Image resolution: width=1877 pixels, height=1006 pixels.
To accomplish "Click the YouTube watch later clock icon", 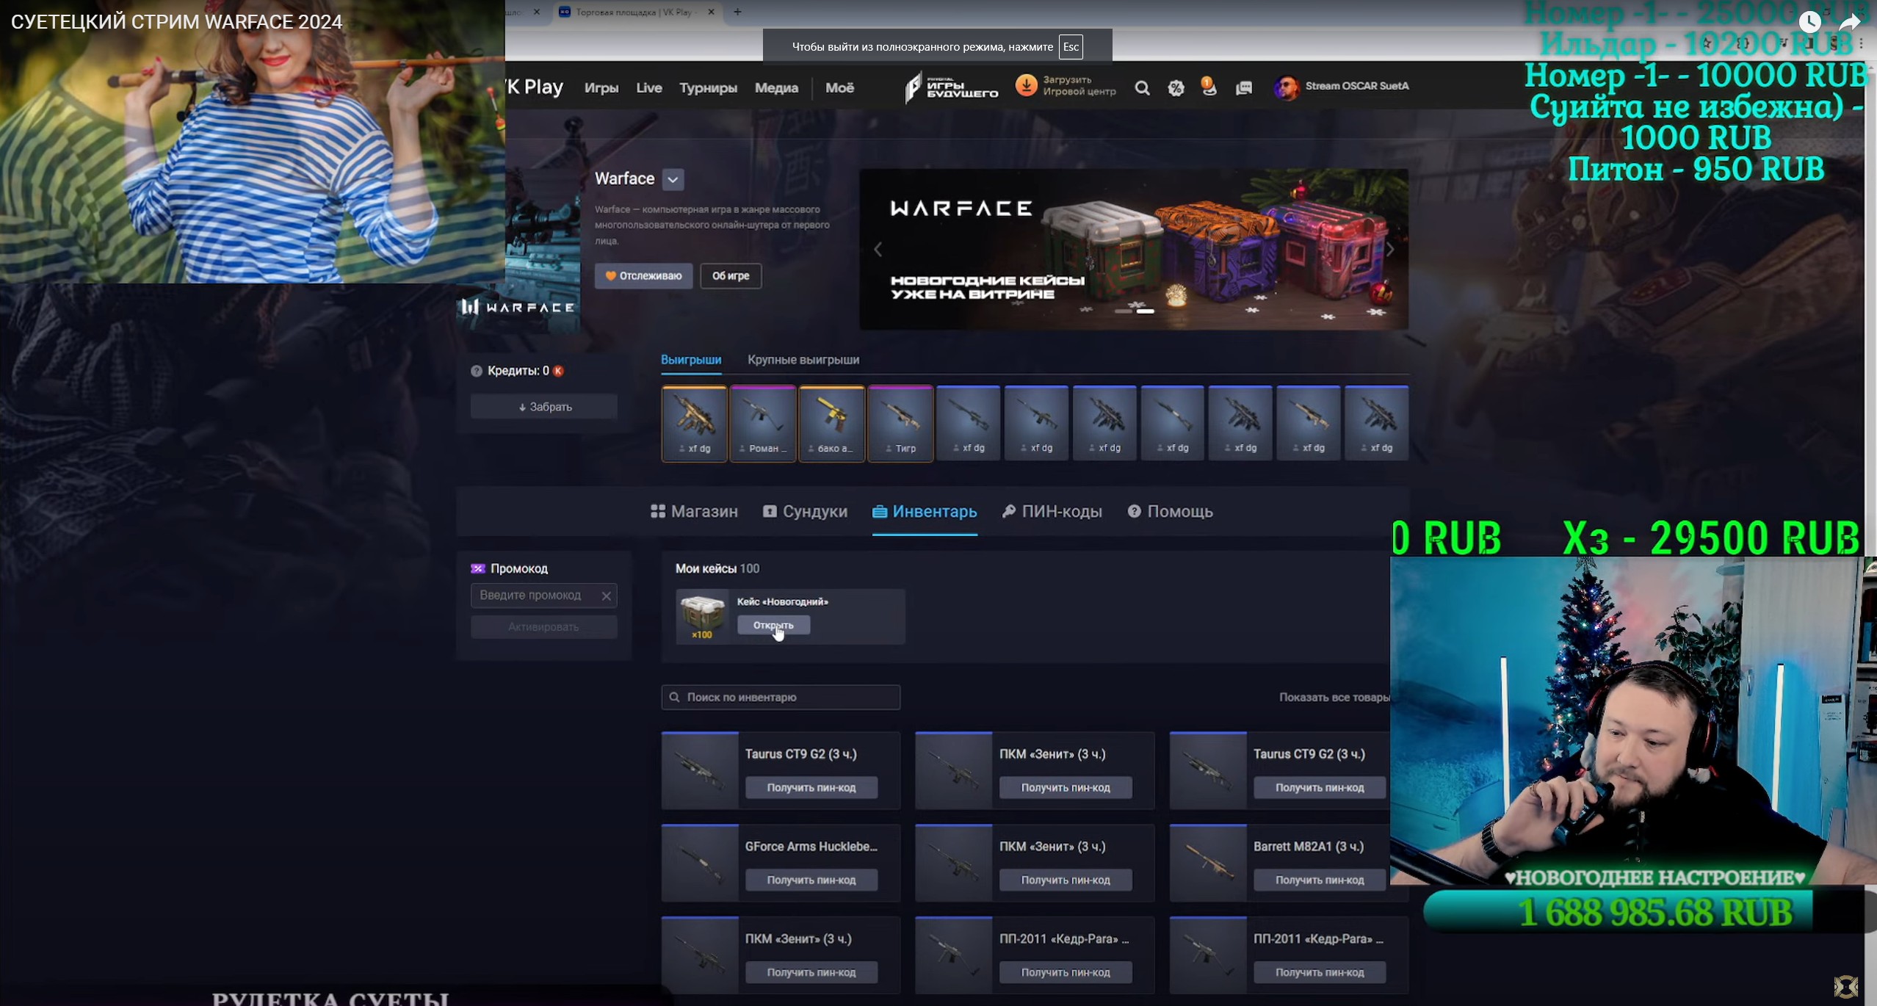I will coord(1809,22).
